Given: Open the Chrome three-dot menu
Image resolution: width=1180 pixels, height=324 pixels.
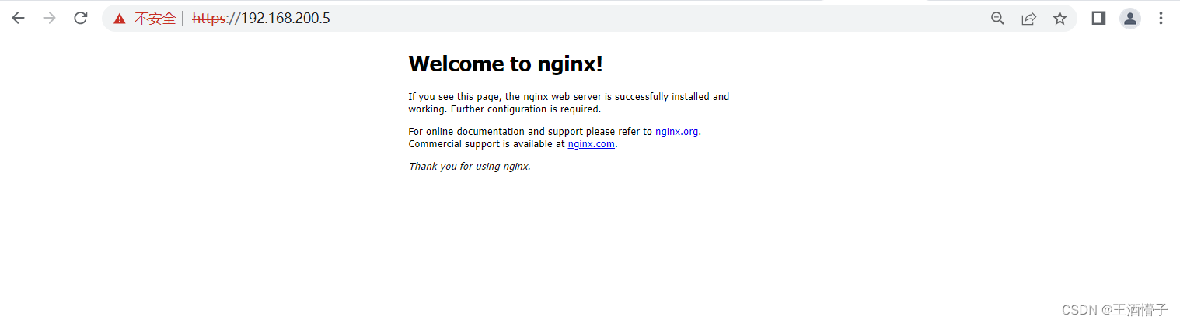Looking at the screenshot, I should [1161, 19].
